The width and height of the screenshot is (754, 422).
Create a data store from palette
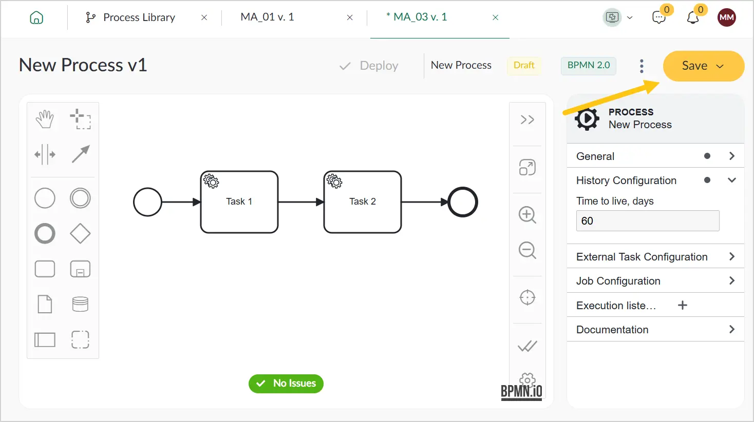click(x=80, y=304)
